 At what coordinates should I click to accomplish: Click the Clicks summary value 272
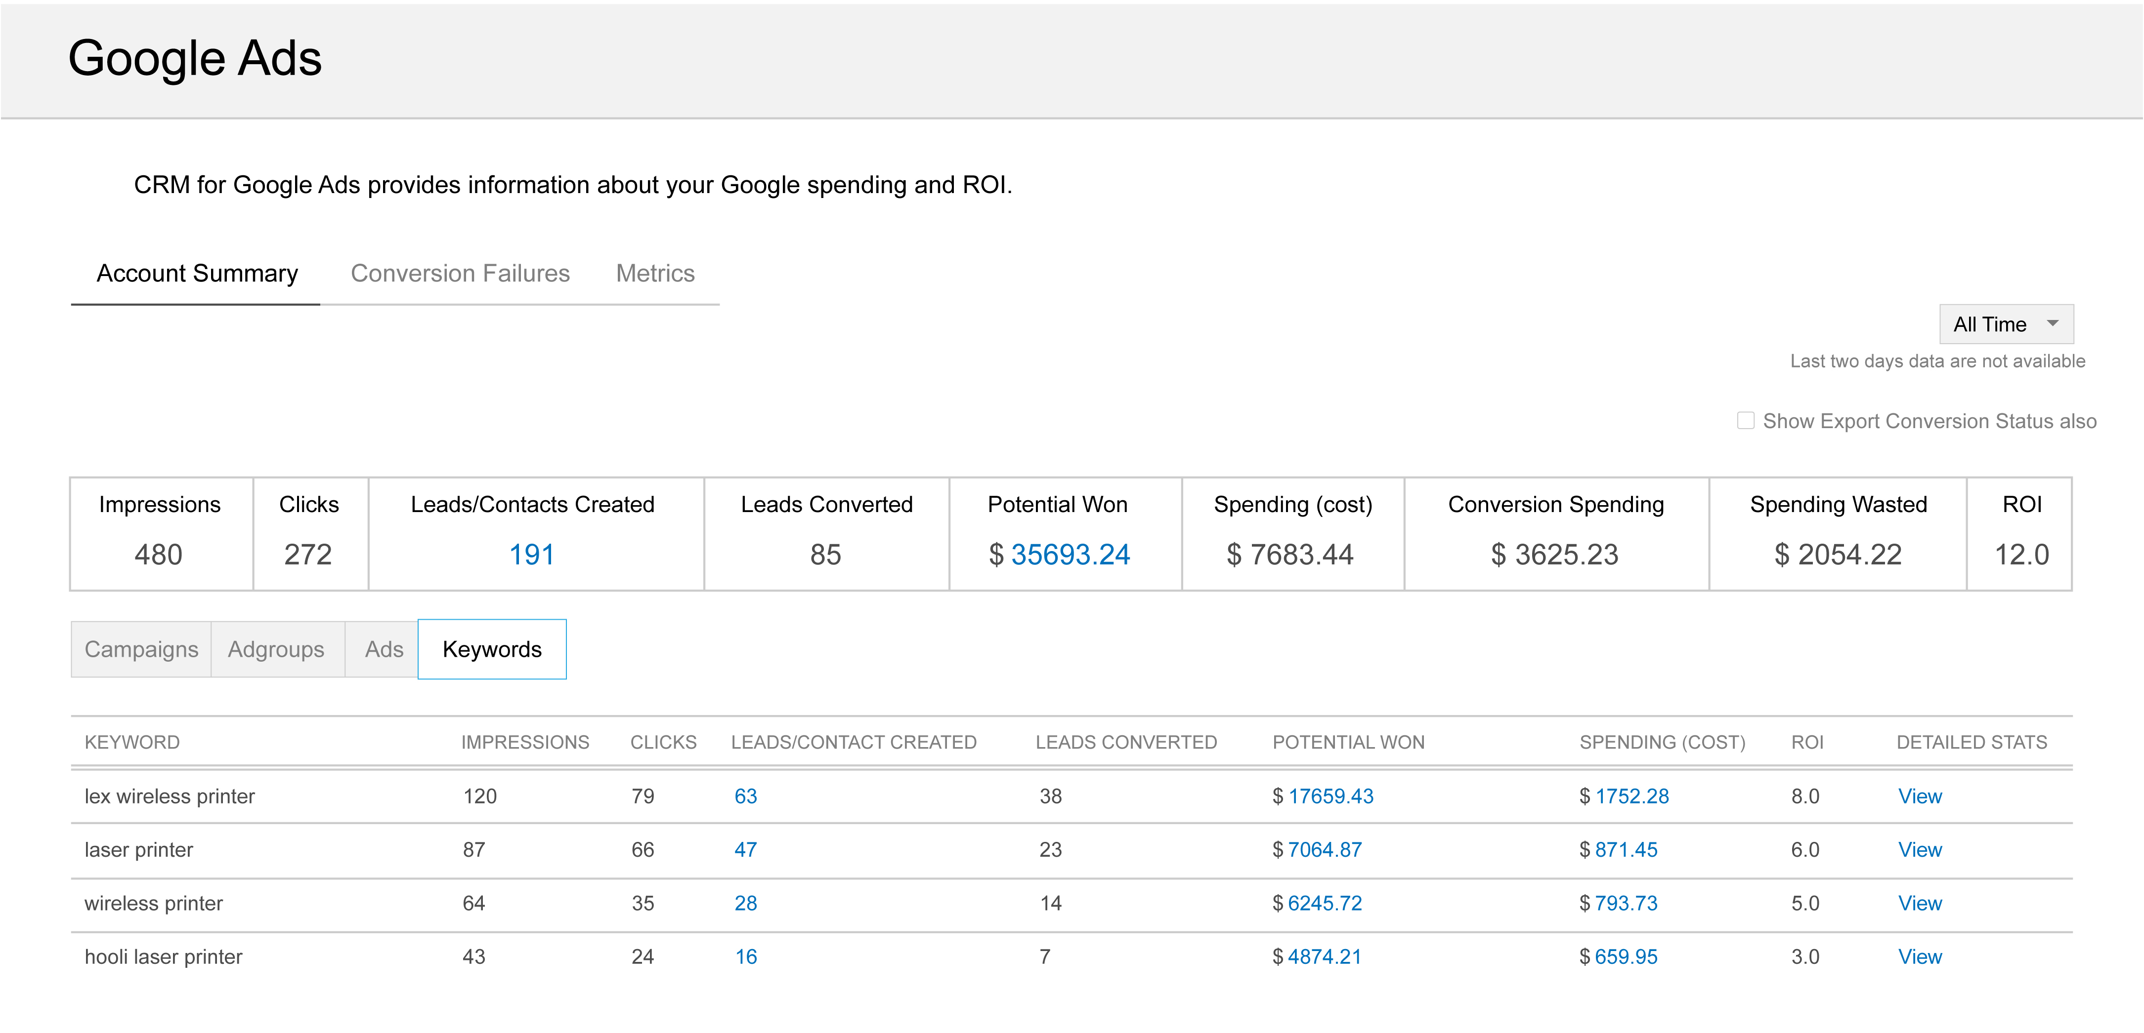tap(308, 555)
